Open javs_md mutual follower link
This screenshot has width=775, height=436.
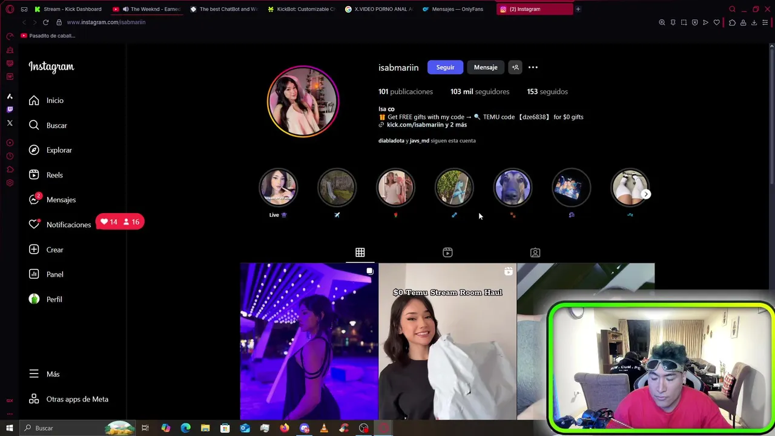point(420,140)
